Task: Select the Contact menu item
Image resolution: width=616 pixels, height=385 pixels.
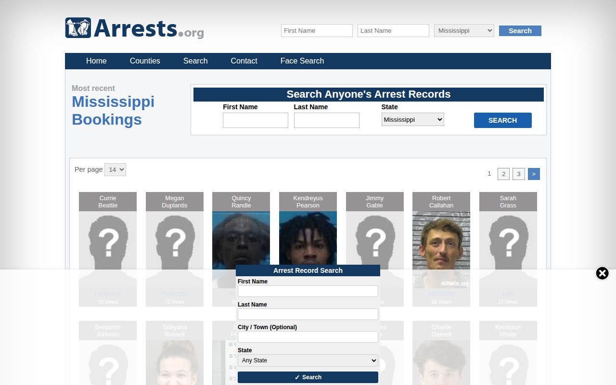Action: click(244, 61)
